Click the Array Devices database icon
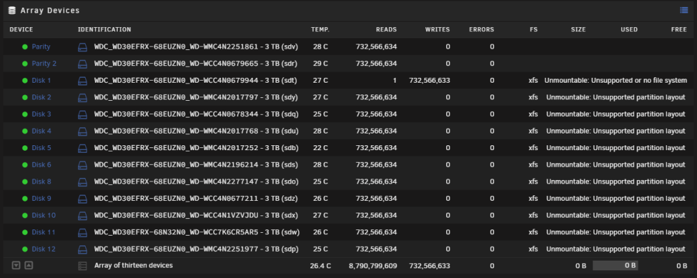Viewport: 697px width, 278px height. [x=12, y=10]
